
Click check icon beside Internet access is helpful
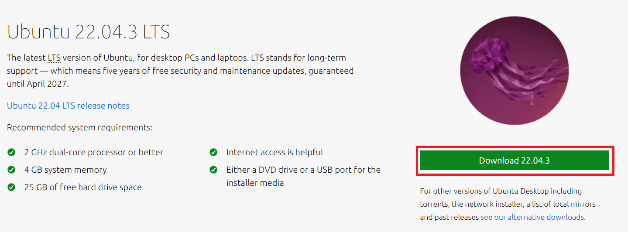(x=213, y=153)
